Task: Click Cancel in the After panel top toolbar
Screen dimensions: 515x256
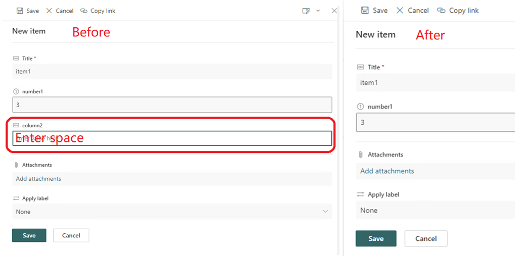Action: pos(412,11)
